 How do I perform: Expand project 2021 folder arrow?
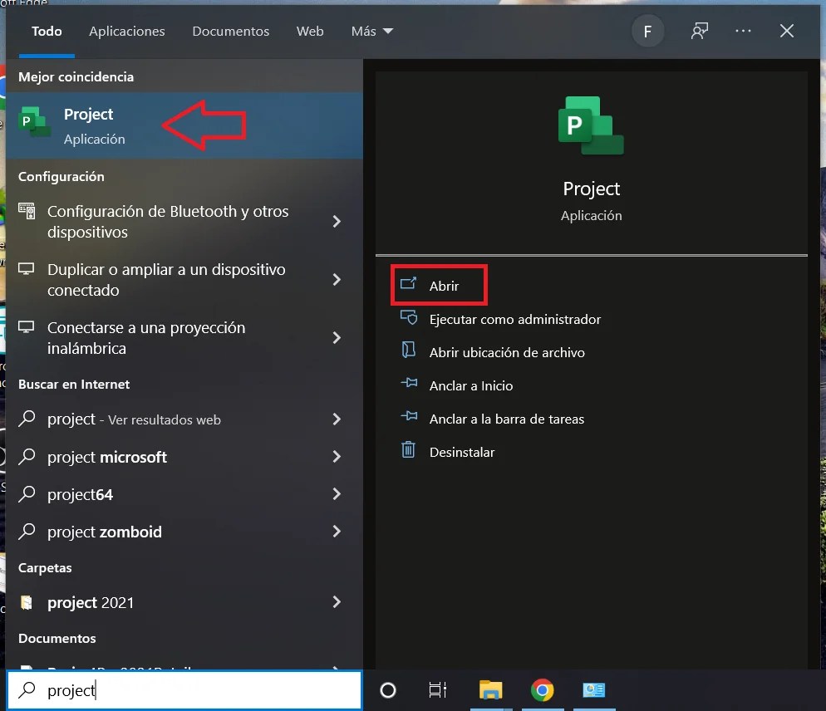(x=337, y=602)
